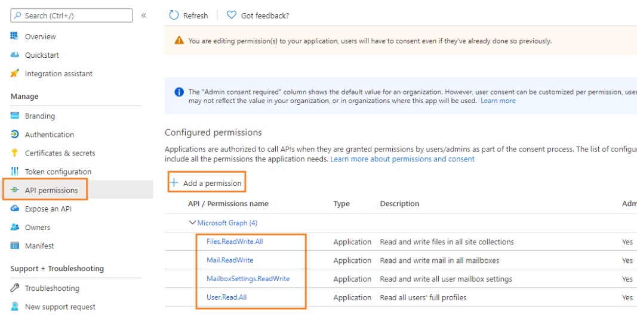Open the Branding menu item

[40, 116]
